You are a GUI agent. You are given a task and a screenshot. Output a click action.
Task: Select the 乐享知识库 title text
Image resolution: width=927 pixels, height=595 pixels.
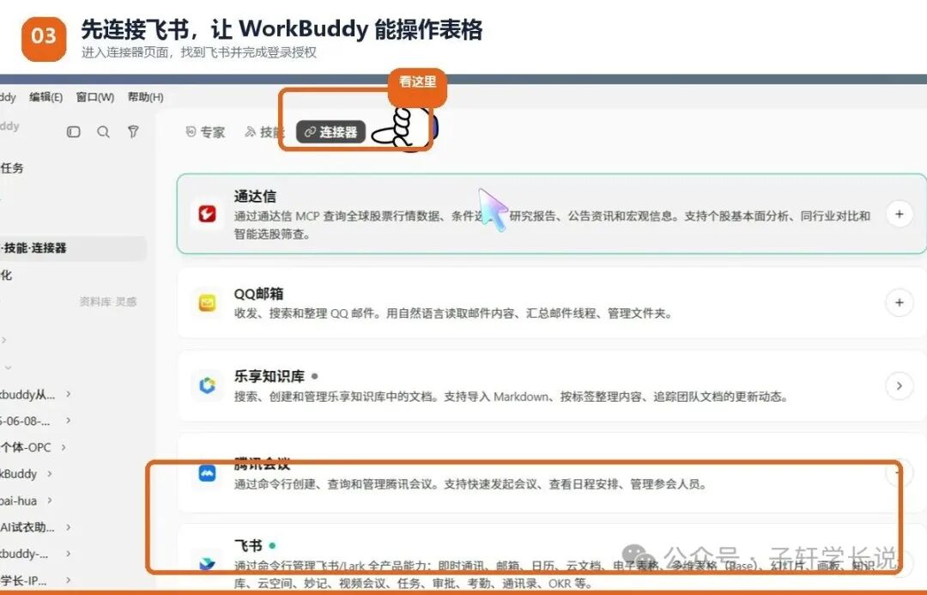(x=269, y=376)
